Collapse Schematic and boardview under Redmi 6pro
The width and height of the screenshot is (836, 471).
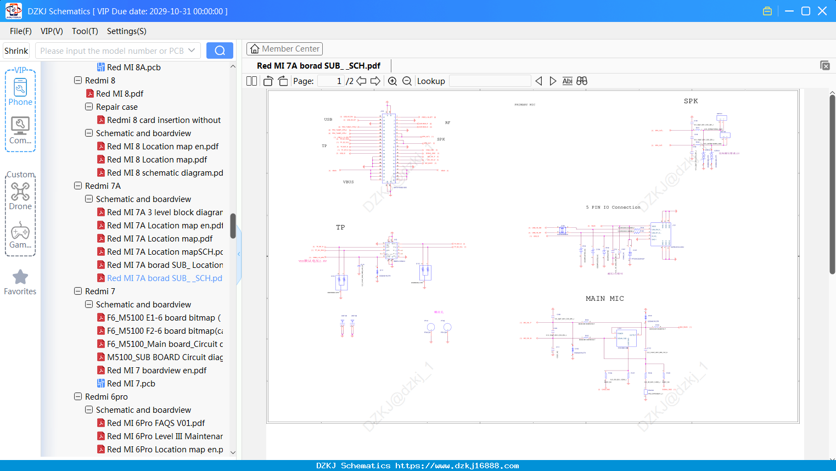click(89, 410)
